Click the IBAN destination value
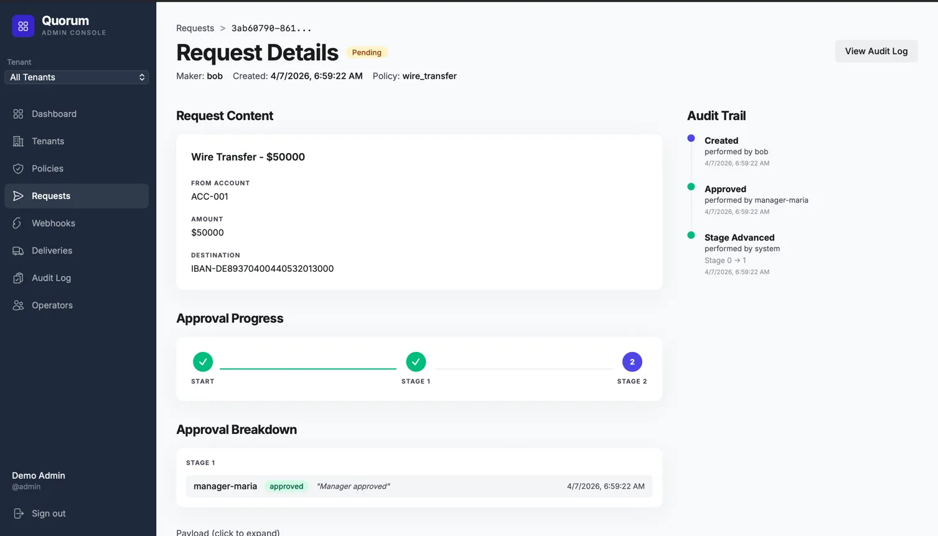938x536 pixels. tap(262, 269)
